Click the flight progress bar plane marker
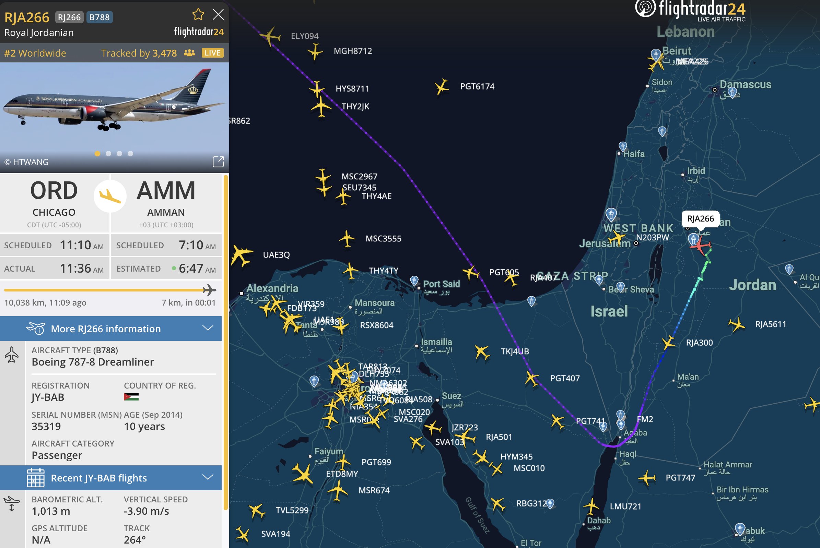820x548 pixels. point(209,290)
